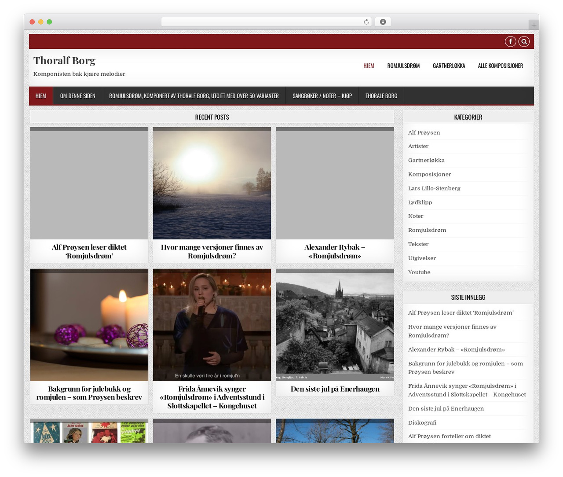The image size is (563, 477).
Task: Open the search magnifier icon
Action: point(524,41)
